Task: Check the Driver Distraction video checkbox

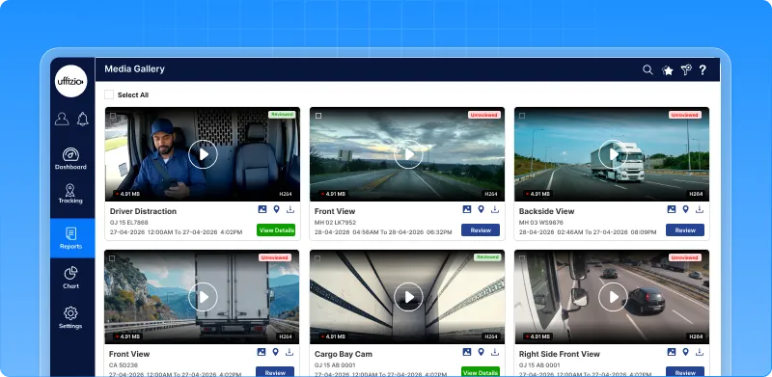Action: pos(113,116)
